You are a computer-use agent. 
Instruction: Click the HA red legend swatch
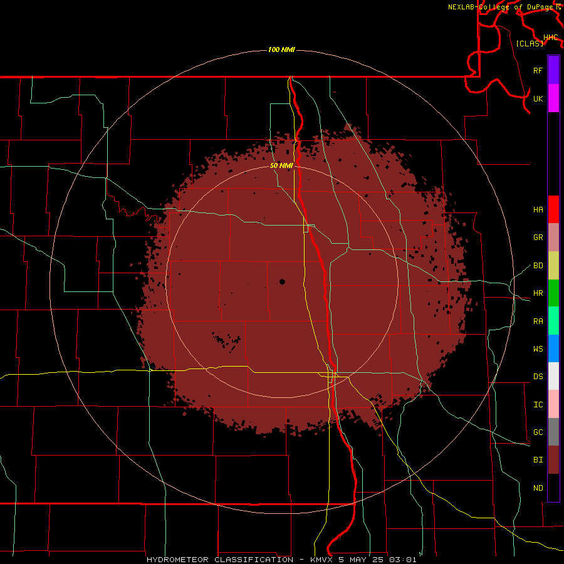553,209
